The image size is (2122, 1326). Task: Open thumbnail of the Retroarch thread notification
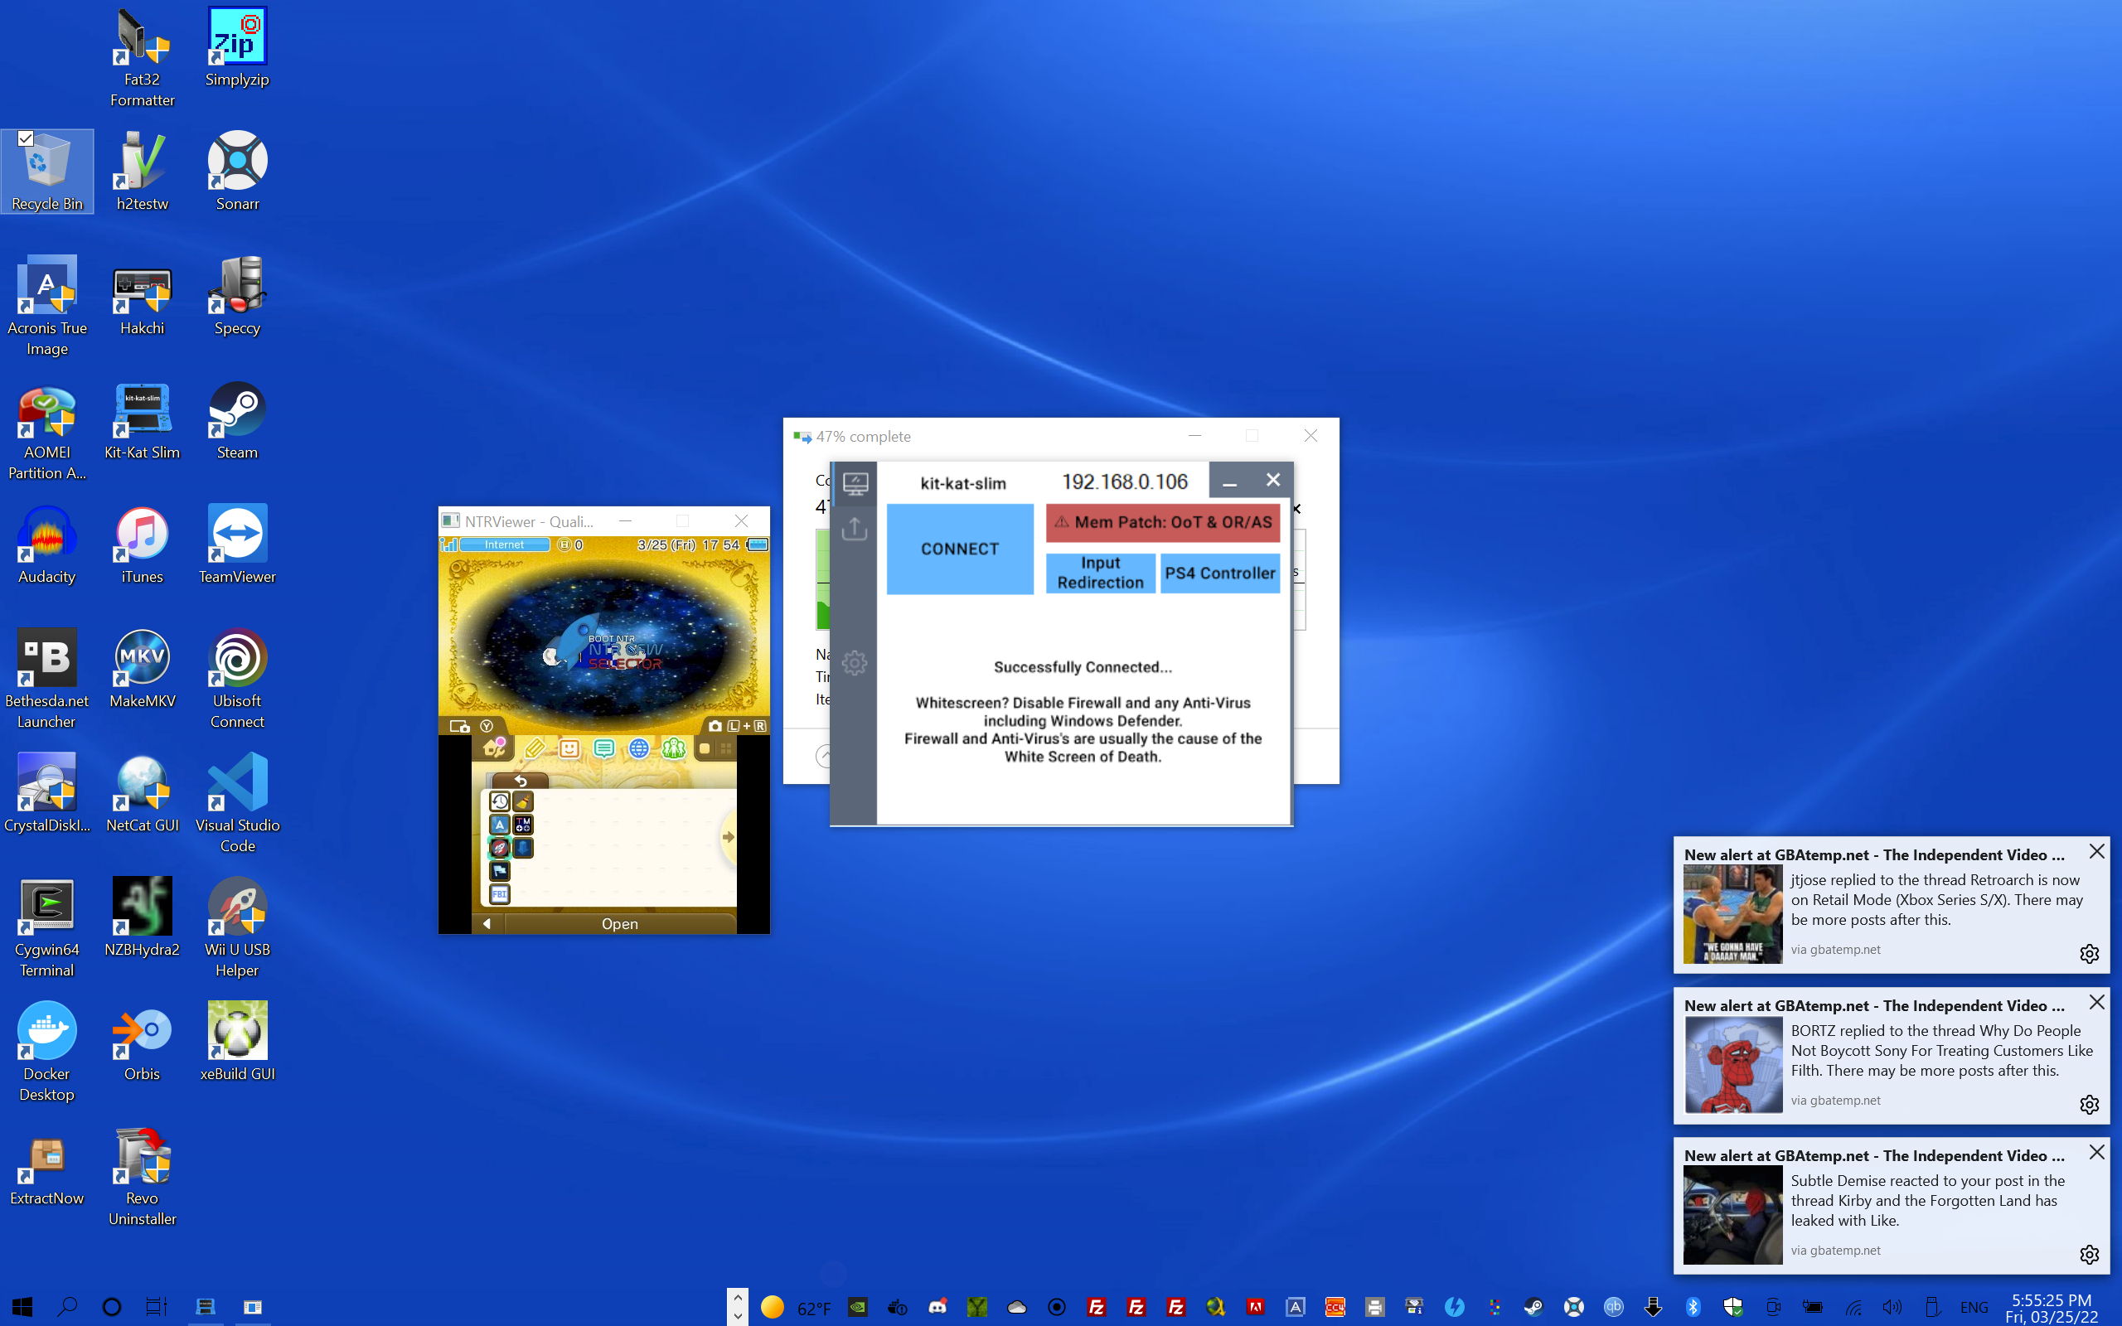tap(1732, 915)
